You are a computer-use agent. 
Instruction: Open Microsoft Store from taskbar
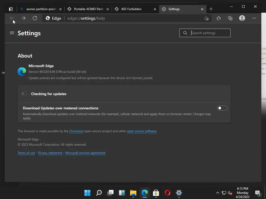tap(156, 193)
